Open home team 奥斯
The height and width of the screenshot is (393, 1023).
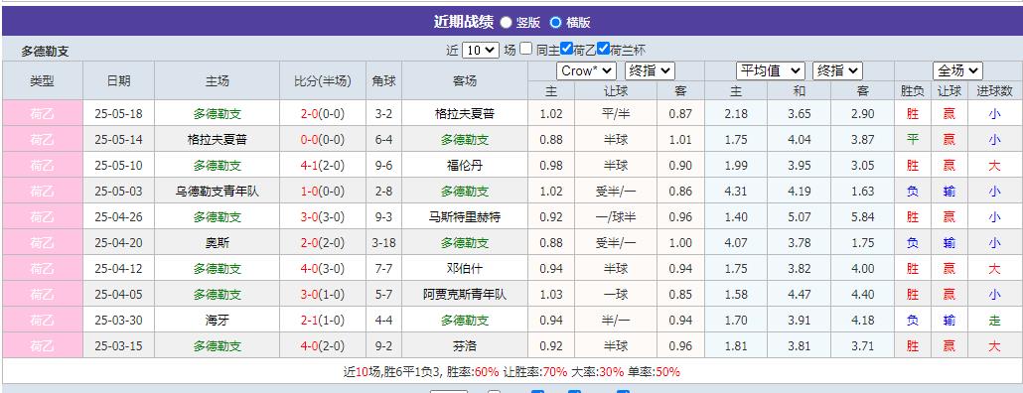click(x=218, y=242)
